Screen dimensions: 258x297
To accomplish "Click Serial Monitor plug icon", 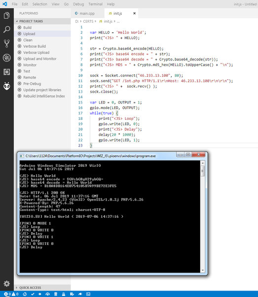I will click(x=80, y=294).
